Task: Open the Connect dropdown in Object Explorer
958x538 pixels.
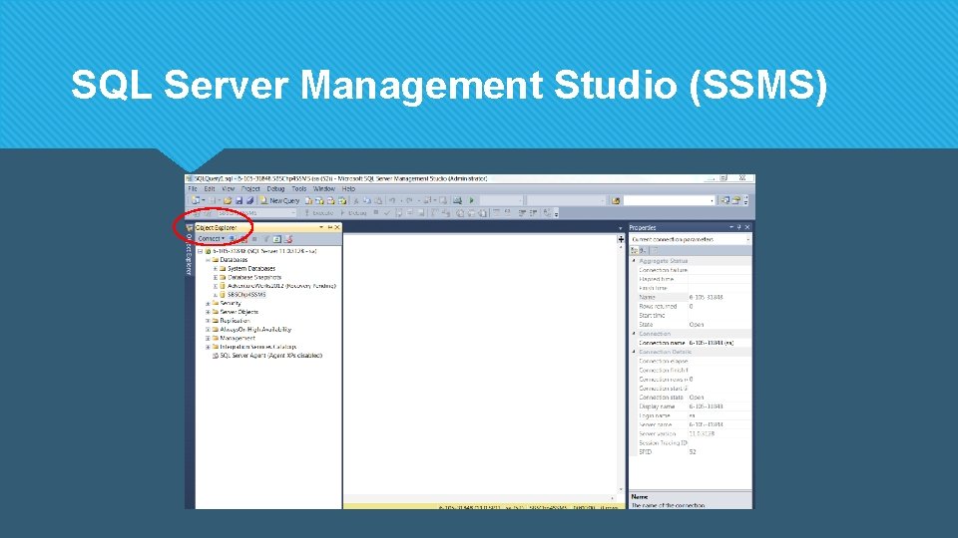Action: (211, 238)
